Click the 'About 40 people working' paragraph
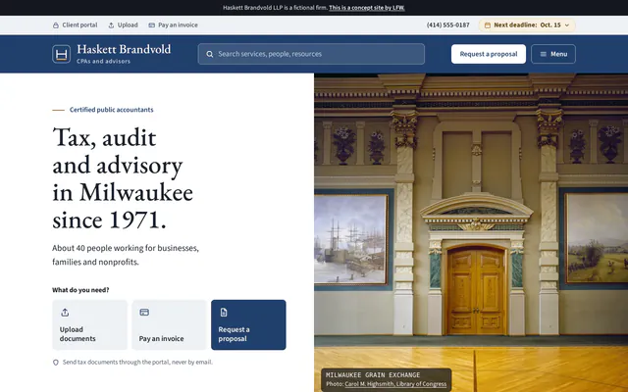This screenshot has height=392, width=628. coord(126,255)
